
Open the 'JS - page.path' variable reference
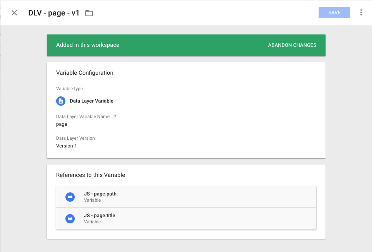click(x=100, y=194)
